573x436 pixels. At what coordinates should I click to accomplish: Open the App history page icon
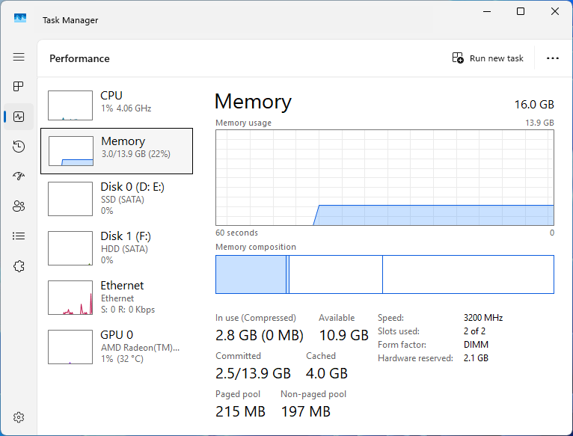click(x=19, y=147)
